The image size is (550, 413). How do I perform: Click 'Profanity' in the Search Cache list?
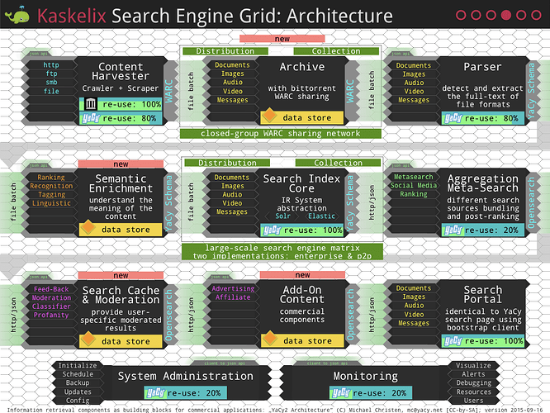pyautogui.click(x=51, y=315)
